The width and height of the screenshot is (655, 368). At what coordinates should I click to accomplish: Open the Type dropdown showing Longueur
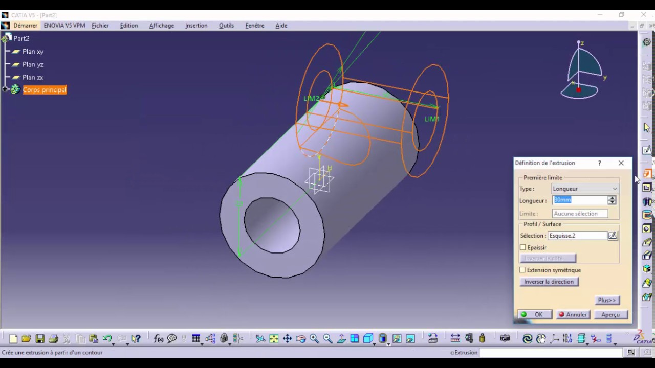(585, 189)
